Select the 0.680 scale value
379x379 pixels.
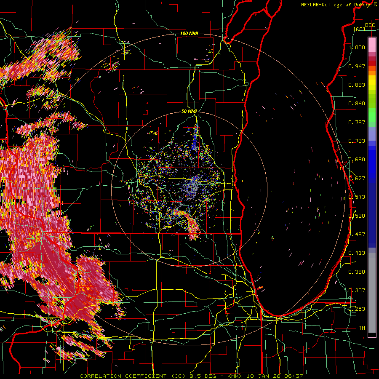pyautogui.click(x=357, y=160)
